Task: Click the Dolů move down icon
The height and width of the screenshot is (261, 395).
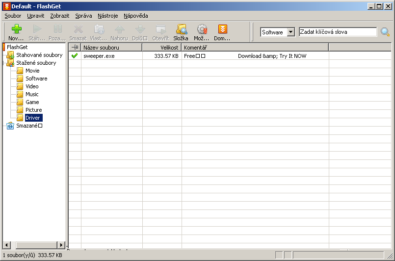Action: (x=140, y=29)
